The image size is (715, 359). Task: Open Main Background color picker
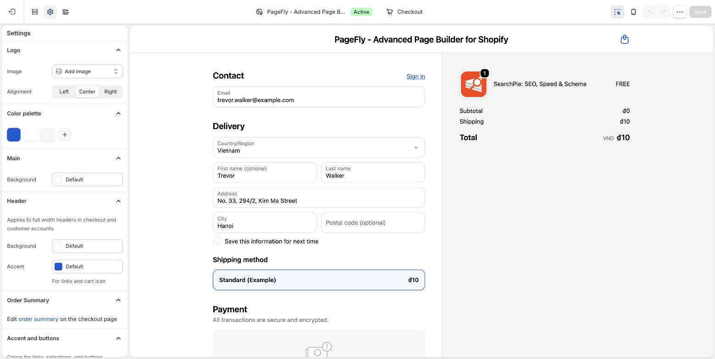point(87,179)
